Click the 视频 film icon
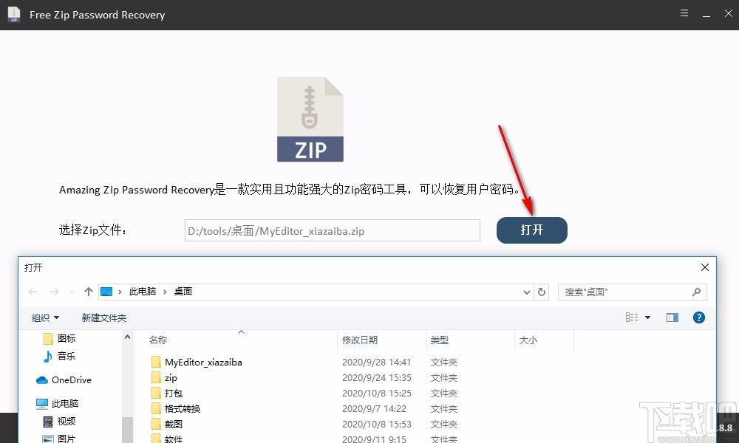This screenshot has height=443, width=739. click(47, 422)
